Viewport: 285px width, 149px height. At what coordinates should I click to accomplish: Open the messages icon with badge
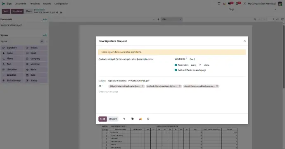[x=230, y=3]
